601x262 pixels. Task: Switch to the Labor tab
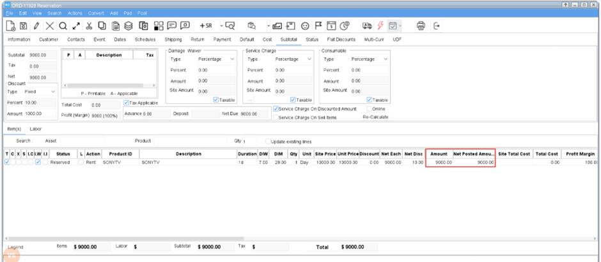(36, 129)
